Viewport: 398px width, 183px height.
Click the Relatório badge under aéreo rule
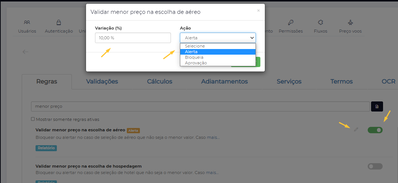coord(46,148)
